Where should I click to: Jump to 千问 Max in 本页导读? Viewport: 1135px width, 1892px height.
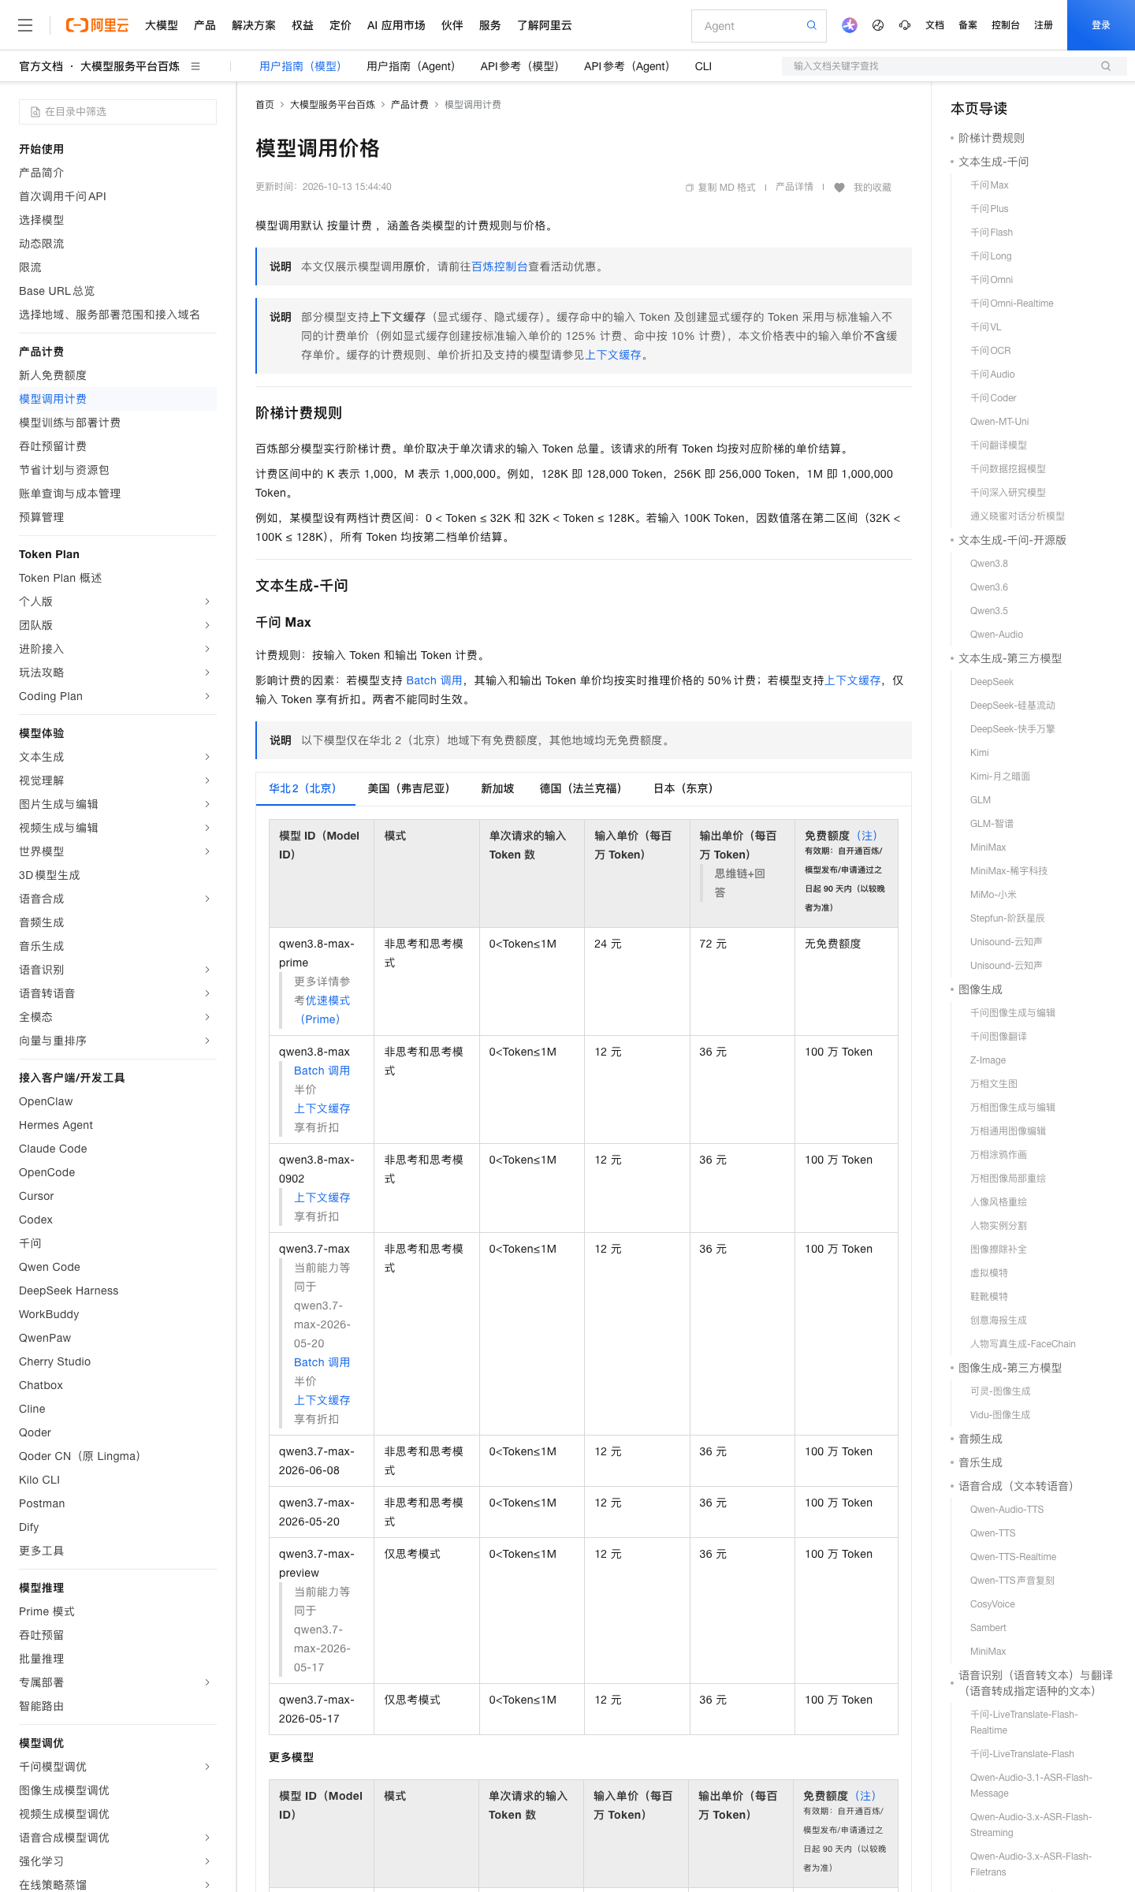point(989,185)
